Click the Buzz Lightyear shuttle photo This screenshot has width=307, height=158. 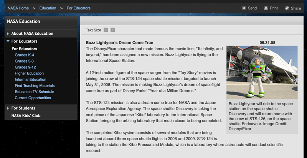point(262,72)
